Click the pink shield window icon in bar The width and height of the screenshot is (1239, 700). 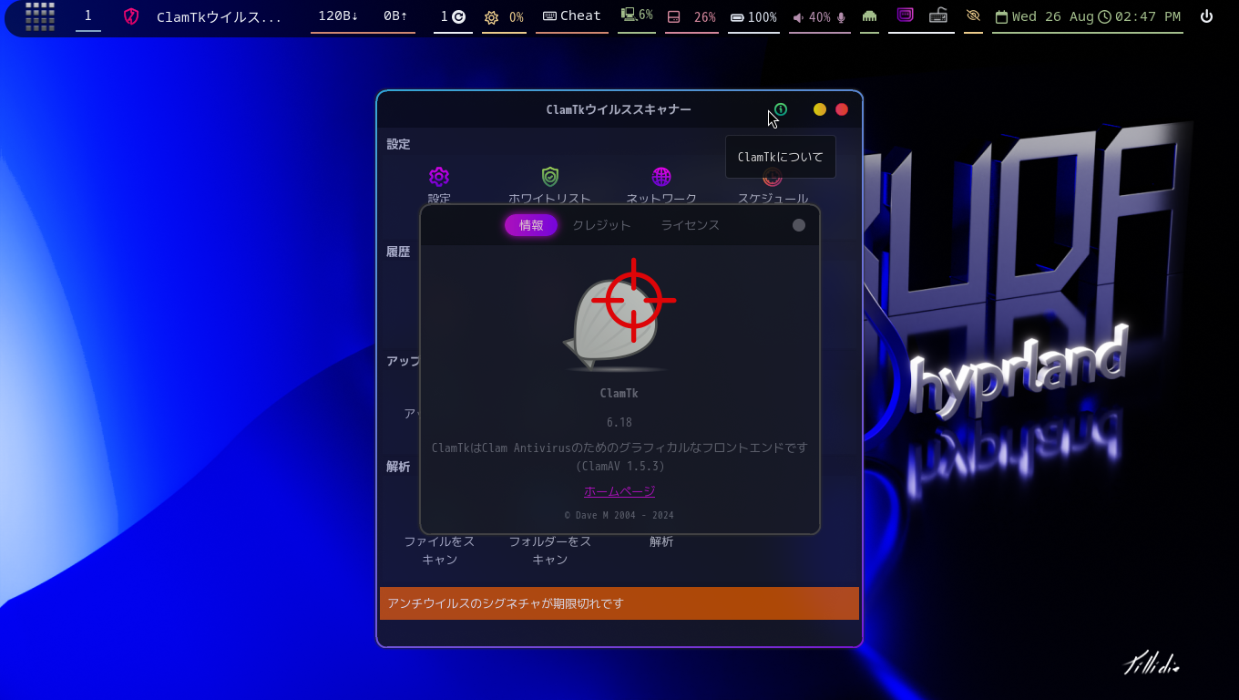131,16
